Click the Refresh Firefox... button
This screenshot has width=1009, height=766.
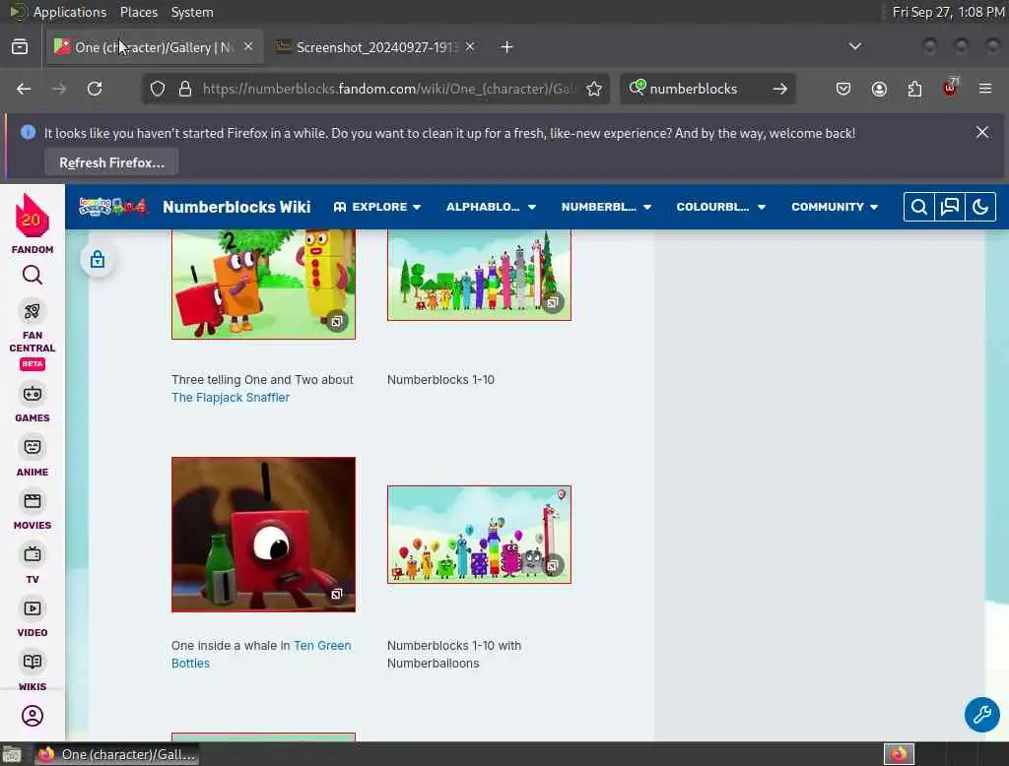coord(111,162)
